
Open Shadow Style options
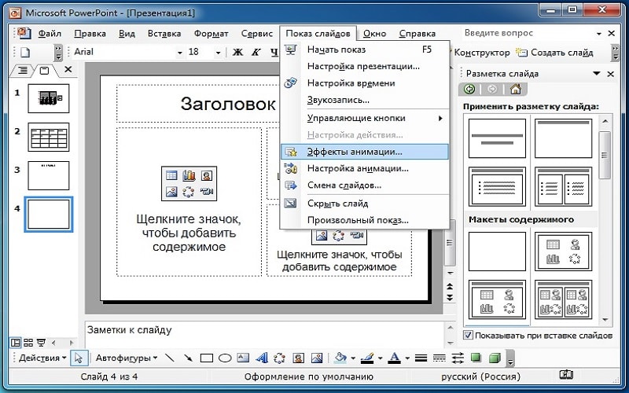pyautogui.click(x=476, y=358)
